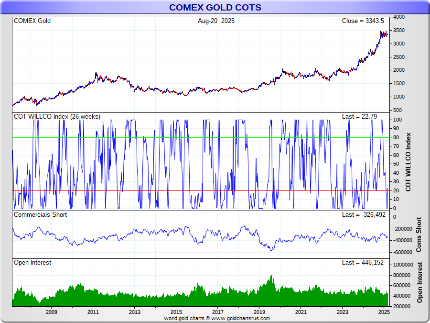
Task: Click the 2009 x-axis year label
Action: (x=52, y=312)
